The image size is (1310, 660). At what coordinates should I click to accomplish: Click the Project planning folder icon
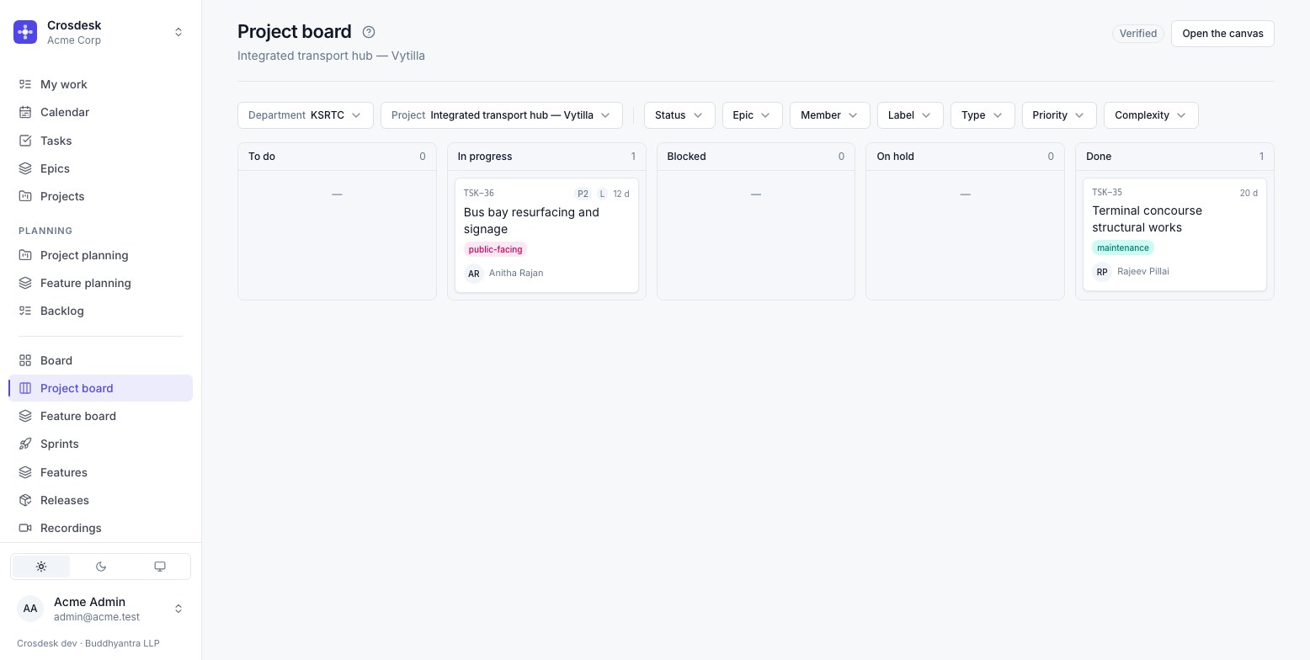[25, 255]
